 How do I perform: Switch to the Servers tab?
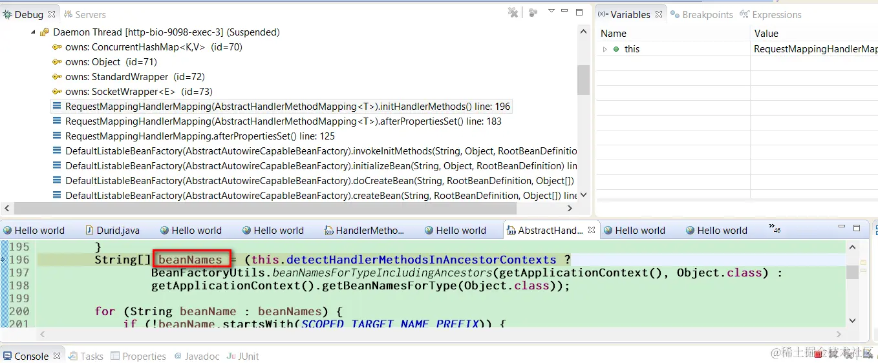click(85, 14)
